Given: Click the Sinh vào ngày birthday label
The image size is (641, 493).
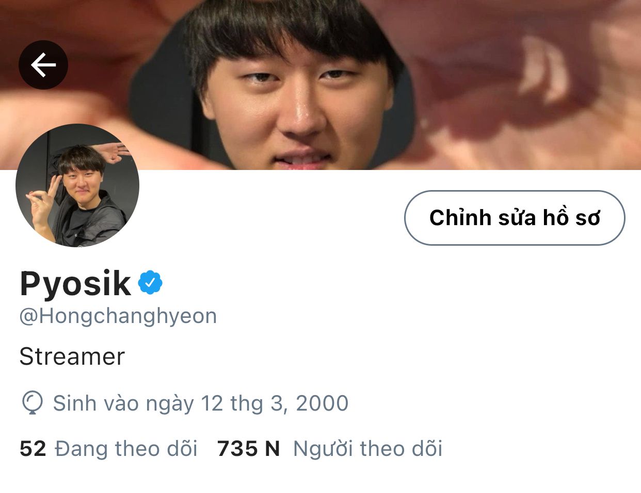Looking at the screenshot, I should click(x=123, y=403).
